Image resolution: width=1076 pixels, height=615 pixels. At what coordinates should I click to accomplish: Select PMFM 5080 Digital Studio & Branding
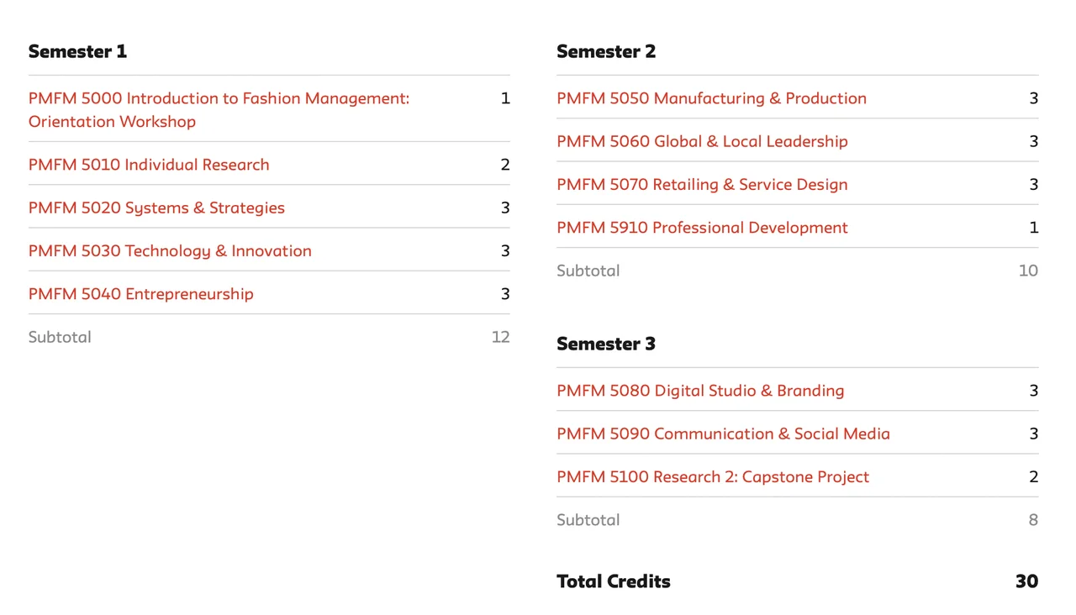coord(700,392)
